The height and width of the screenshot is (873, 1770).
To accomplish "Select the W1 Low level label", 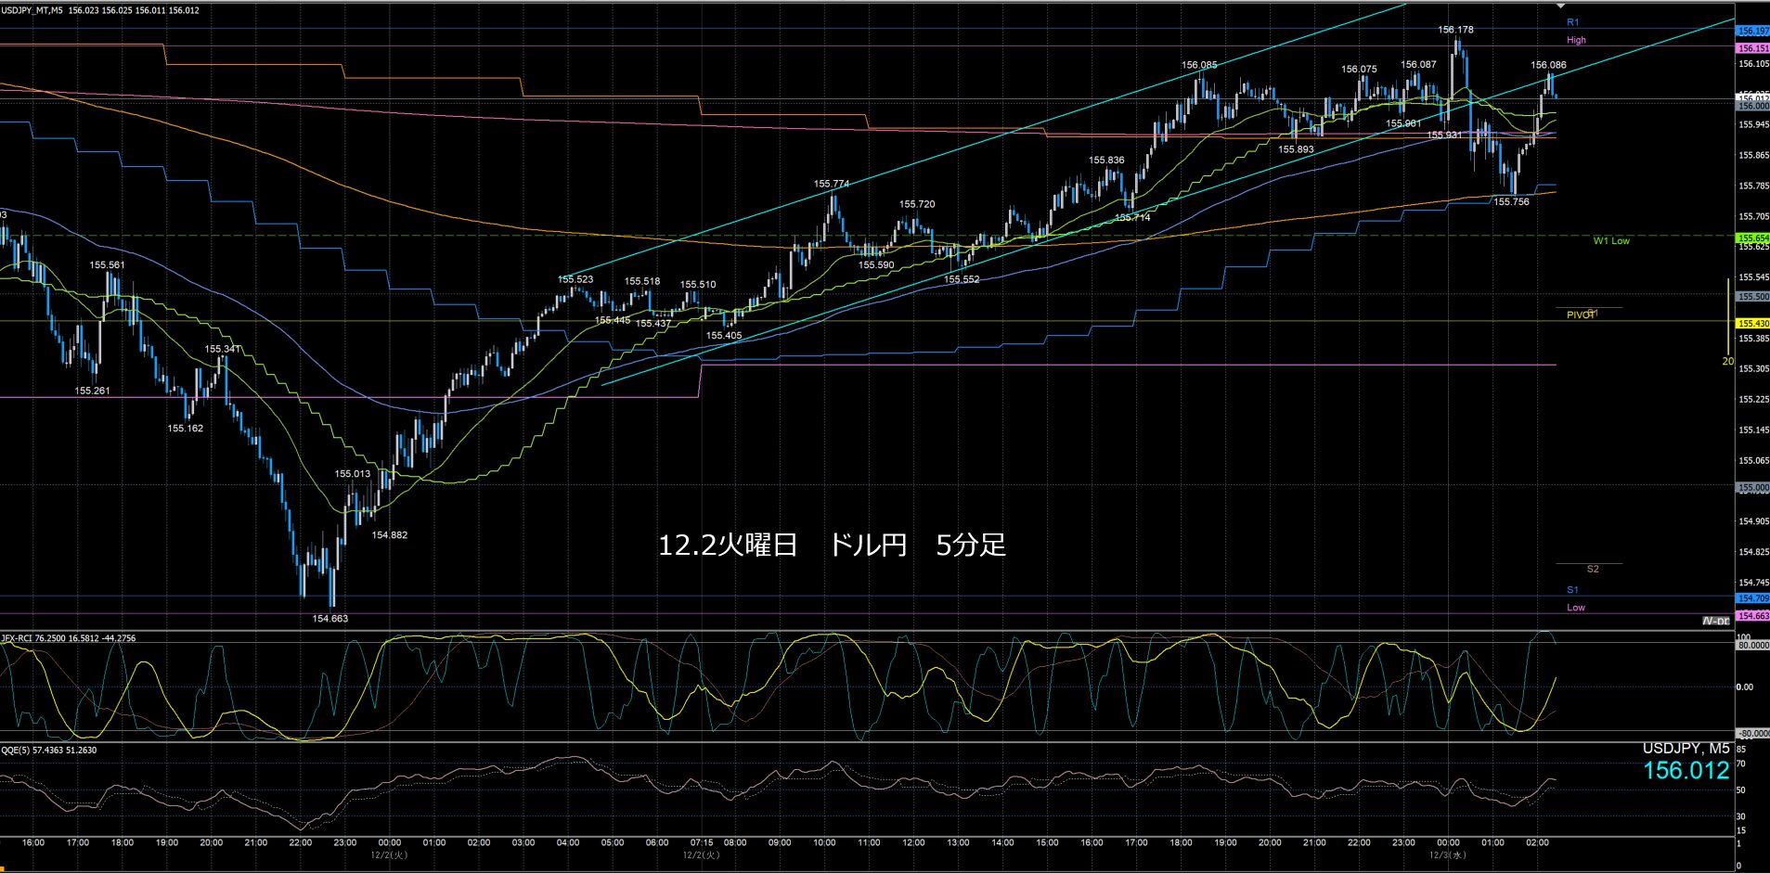I will (x=1611, y=241).
